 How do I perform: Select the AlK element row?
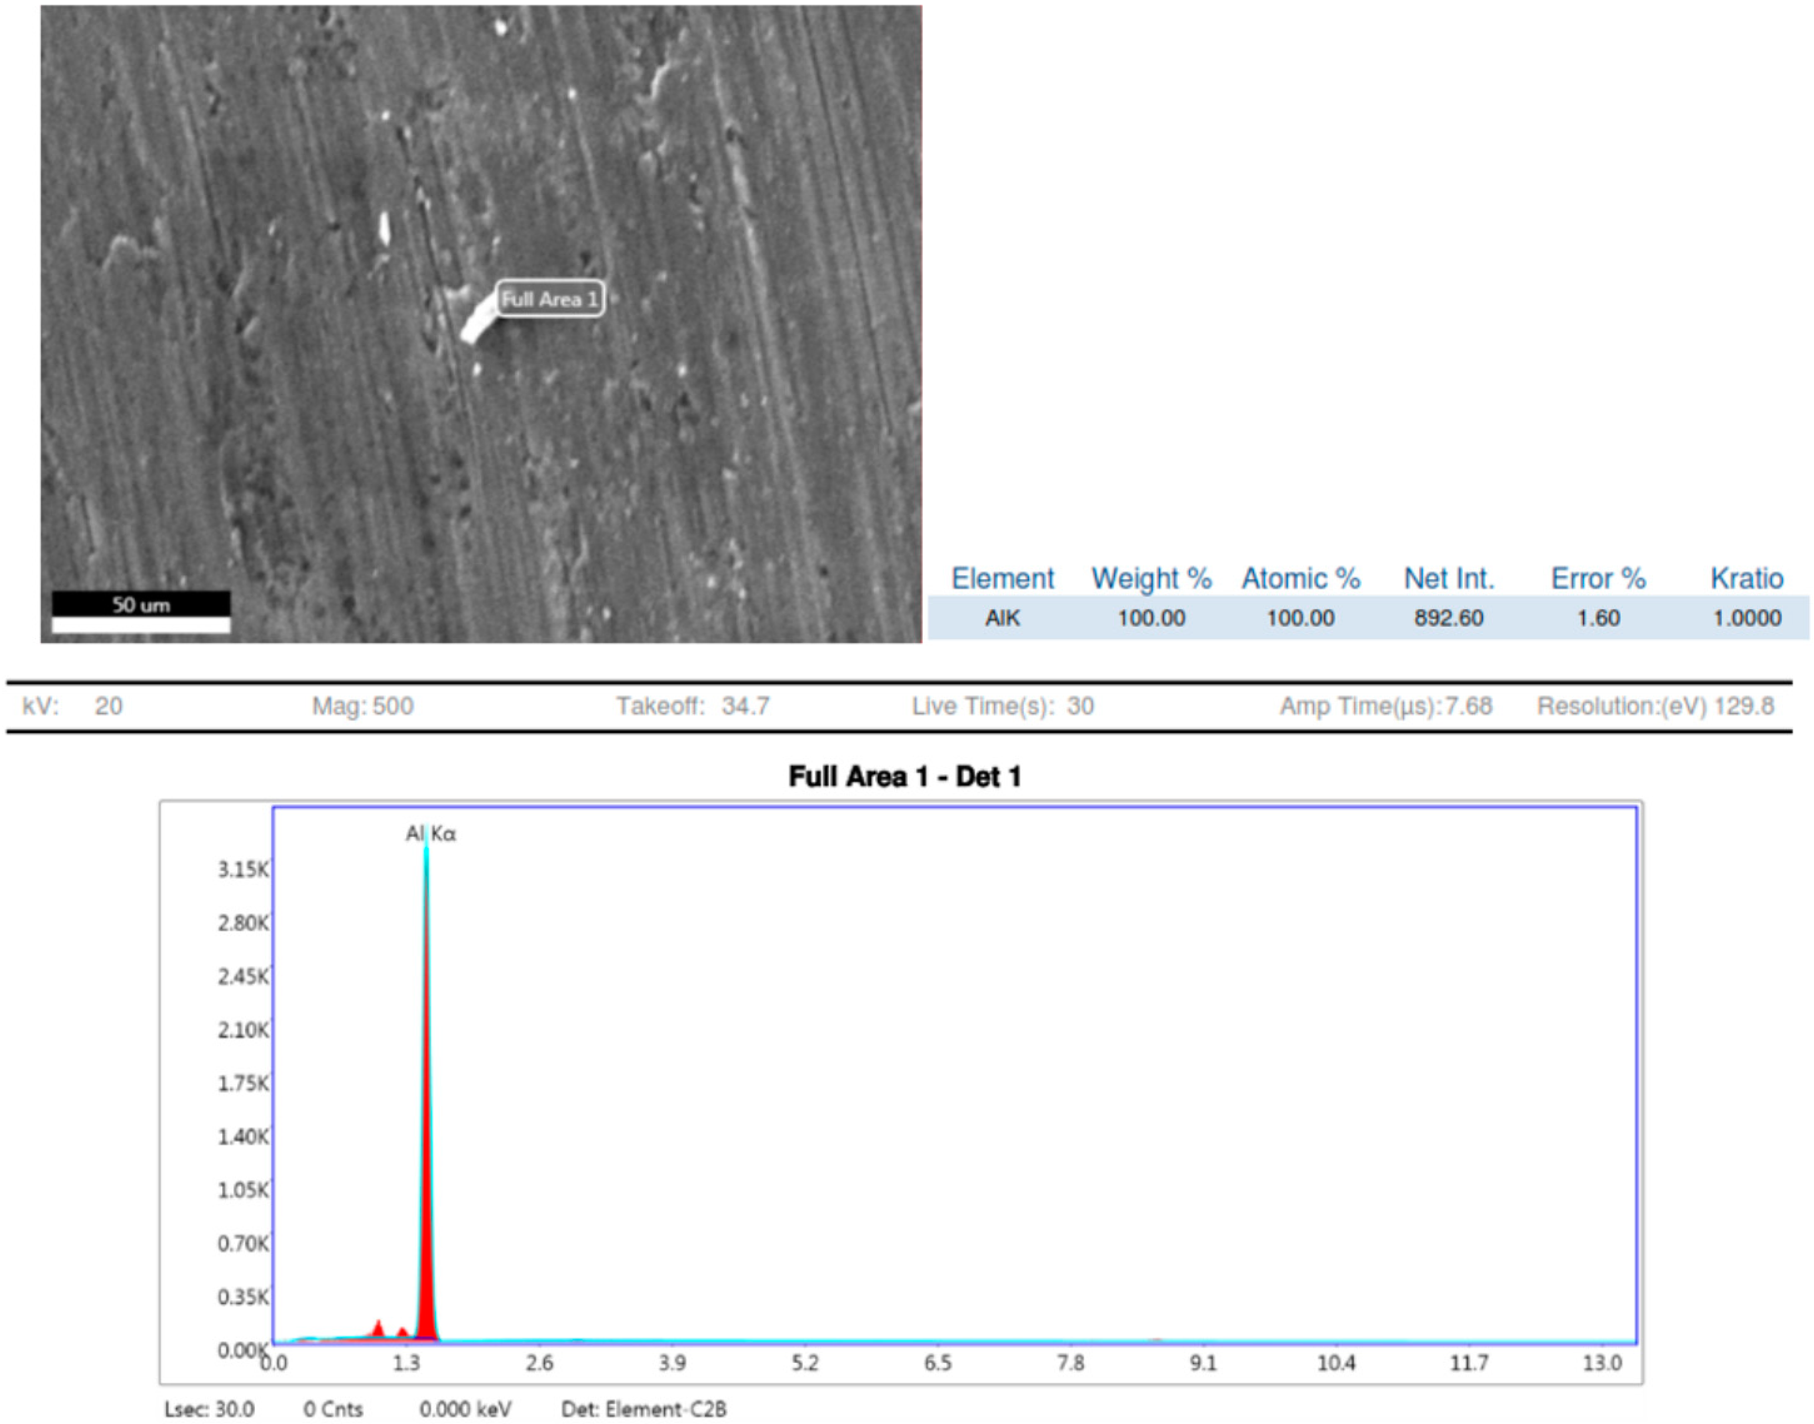pyautogui.click(x=1003, y=618)
